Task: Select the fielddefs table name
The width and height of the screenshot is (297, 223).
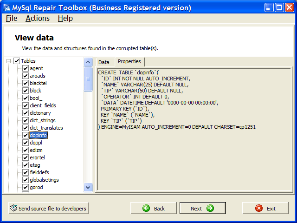Action: pos(39,172)
